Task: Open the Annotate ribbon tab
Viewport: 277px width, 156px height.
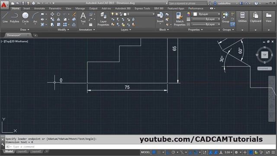Action: pyautogui.click(x=39, y=8)
